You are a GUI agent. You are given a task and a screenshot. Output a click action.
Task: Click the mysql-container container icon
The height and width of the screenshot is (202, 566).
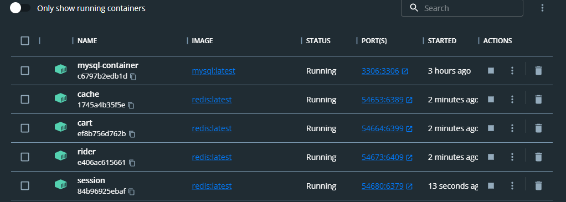click(61, 69)
